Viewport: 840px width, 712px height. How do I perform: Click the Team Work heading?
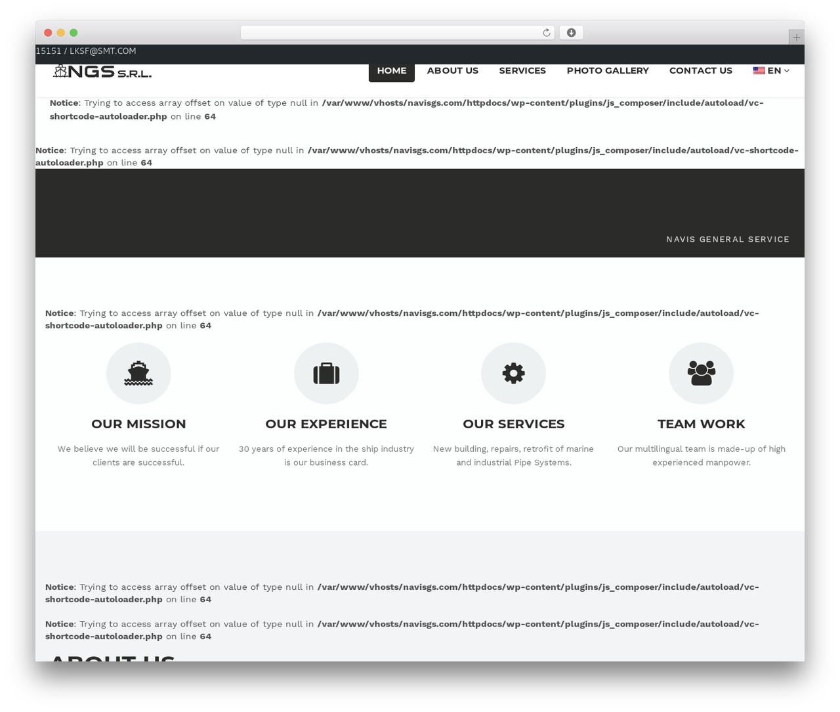tap(702, 424)
